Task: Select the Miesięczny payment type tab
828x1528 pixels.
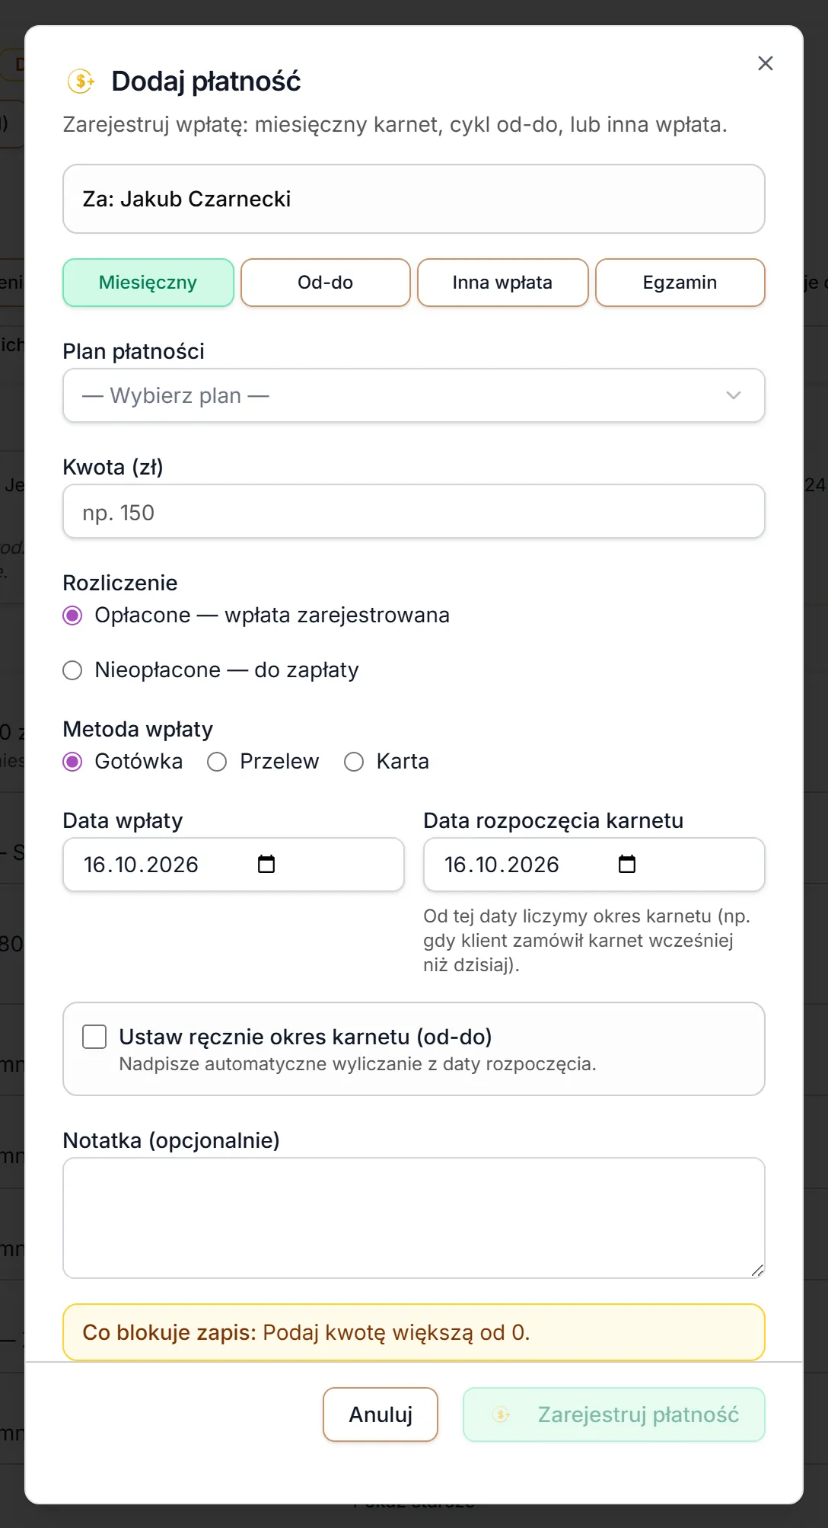Action: [148, 283]
